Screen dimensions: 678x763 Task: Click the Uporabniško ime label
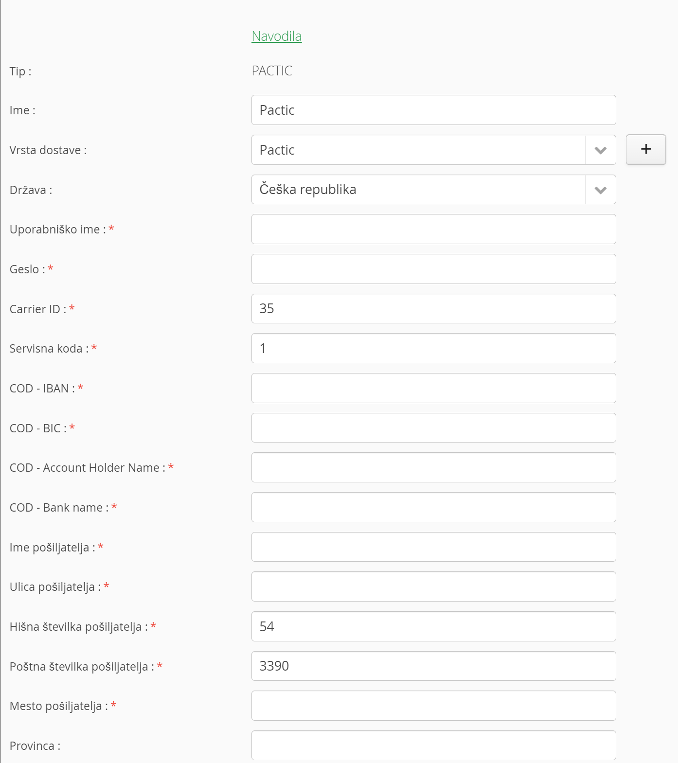[x=58, y=230]
